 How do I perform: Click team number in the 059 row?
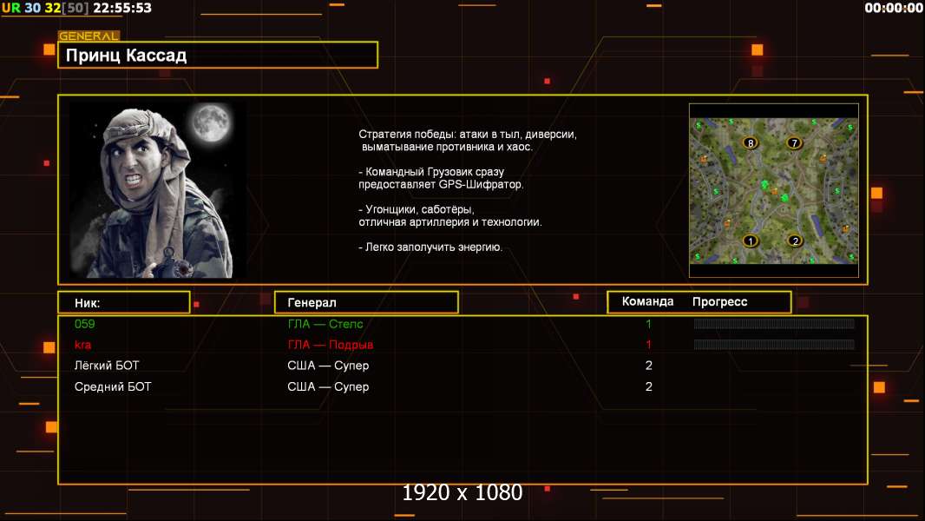(x=648, y=324)
